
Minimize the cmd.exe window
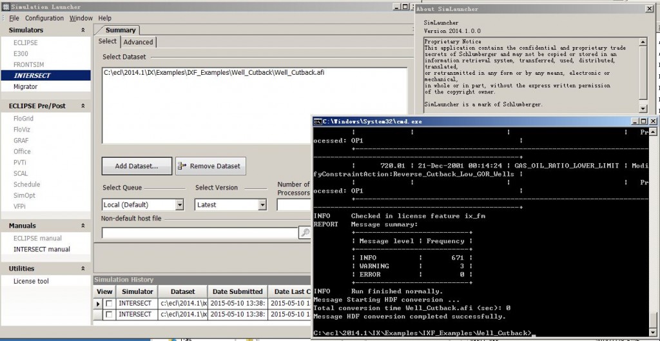pos(636,121)
